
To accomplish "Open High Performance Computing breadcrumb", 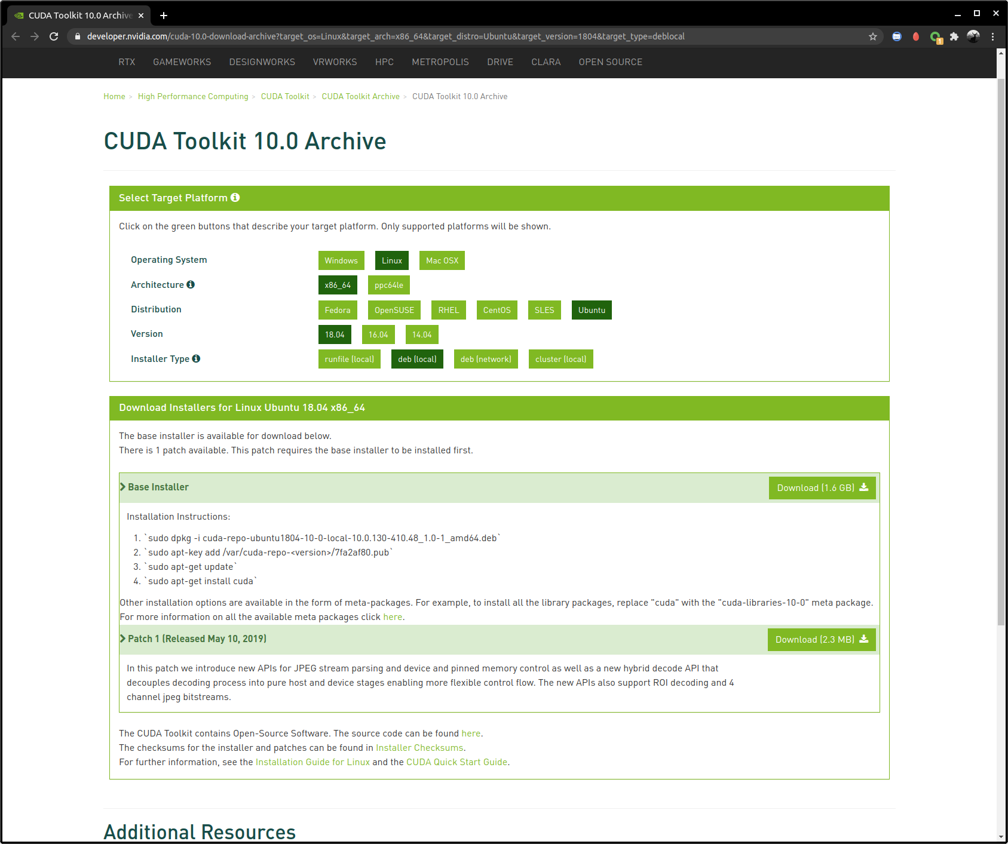I will click(193, 97).
